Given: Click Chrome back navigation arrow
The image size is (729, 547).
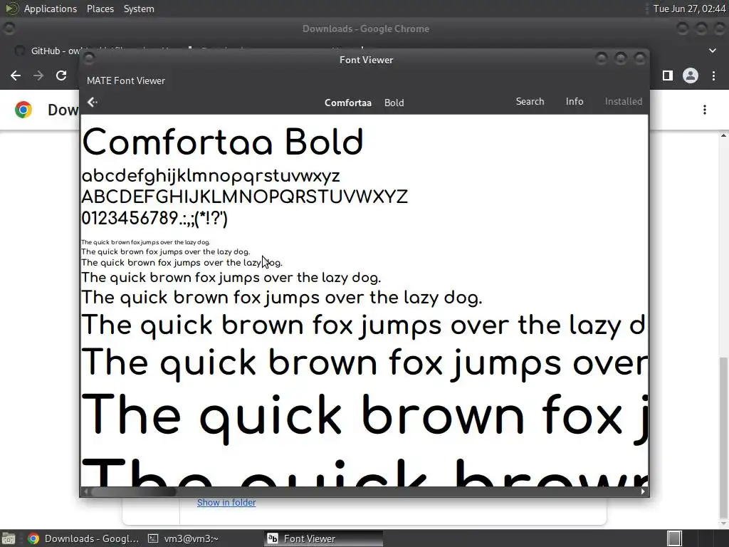Looking at the screenshot, I should coord(16,75).
